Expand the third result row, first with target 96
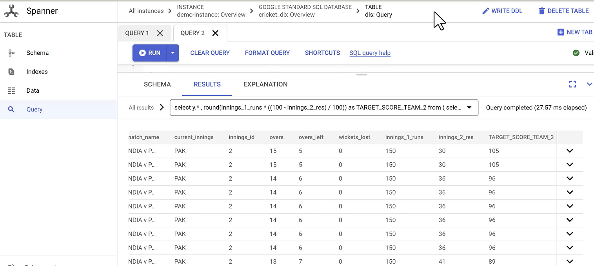The image size is (594, 266). pos(570,178)
